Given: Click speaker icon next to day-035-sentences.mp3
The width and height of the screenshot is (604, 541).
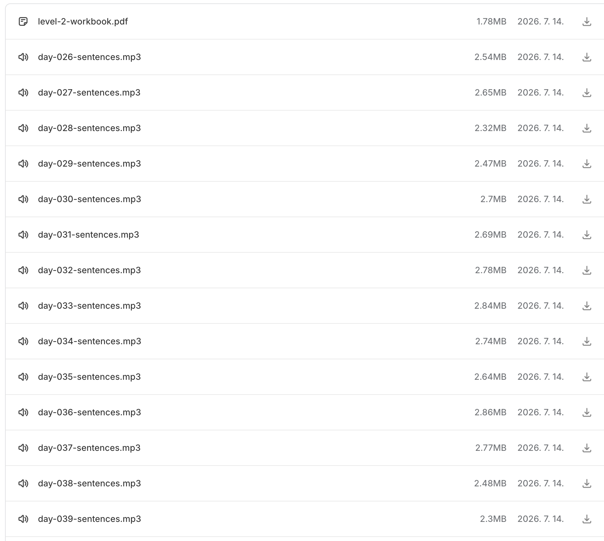Looking at the screenshot, I should (23, 377).
